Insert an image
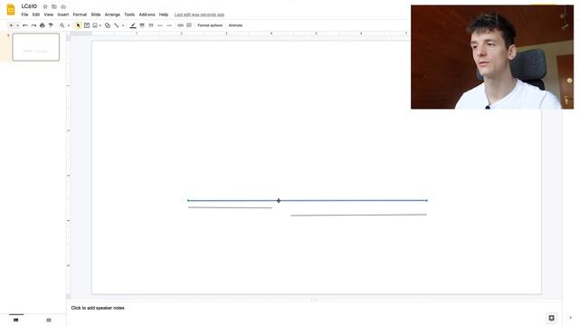The width and height of the screenshot is (579, 326). (x=95, y=25)
